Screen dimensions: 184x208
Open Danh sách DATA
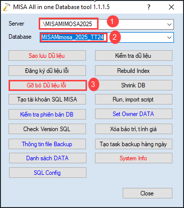[48, 158]
